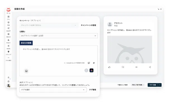Image resolution: width=173 pixels, height=103 pixels.
Task: Click the タグ (オプション) label
Action: pyautogui.click(x=26, y=82)
